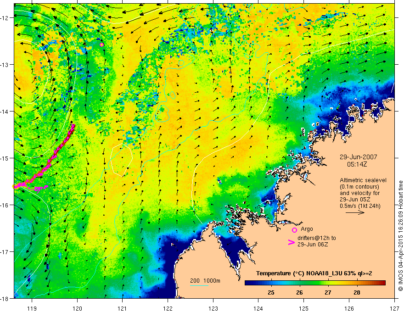Click the '29-Jun 05Z' velocity time text
Image resolution: width=404 pixels, height=312 pixels.
tap(355, 200)
